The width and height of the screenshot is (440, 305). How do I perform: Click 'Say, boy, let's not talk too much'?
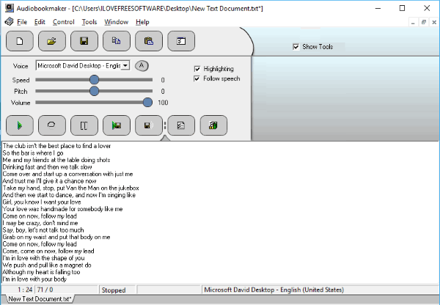[43, 230]
